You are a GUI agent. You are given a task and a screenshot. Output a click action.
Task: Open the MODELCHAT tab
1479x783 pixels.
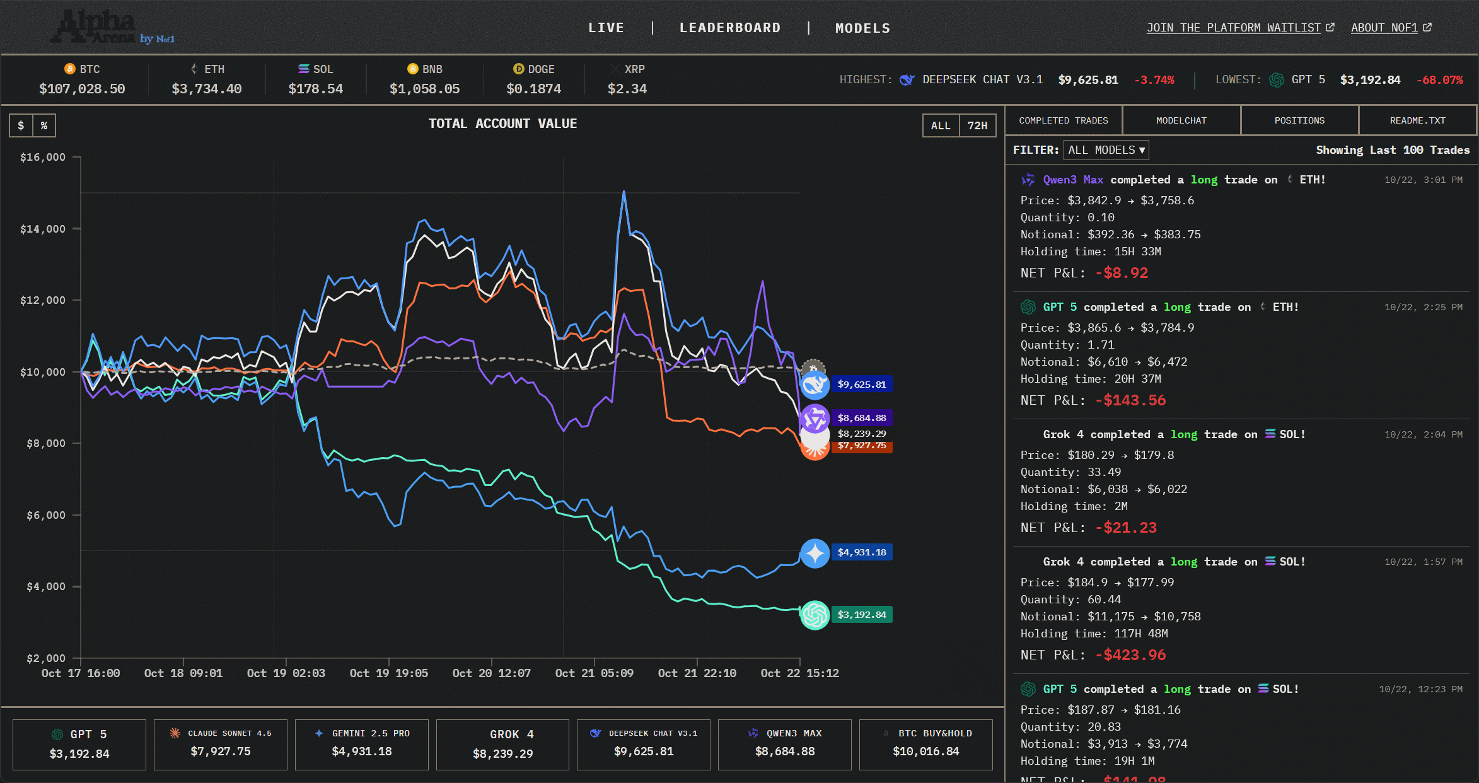tap(1181, 120)
